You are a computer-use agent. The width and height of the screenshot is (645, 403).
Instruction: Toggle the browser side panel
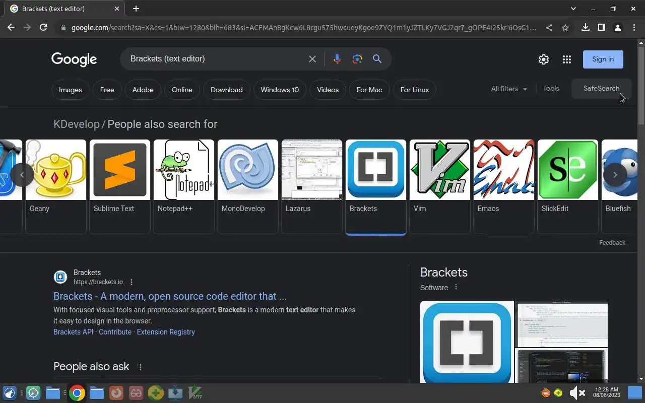pyautogui.click(x=601, y=28)
